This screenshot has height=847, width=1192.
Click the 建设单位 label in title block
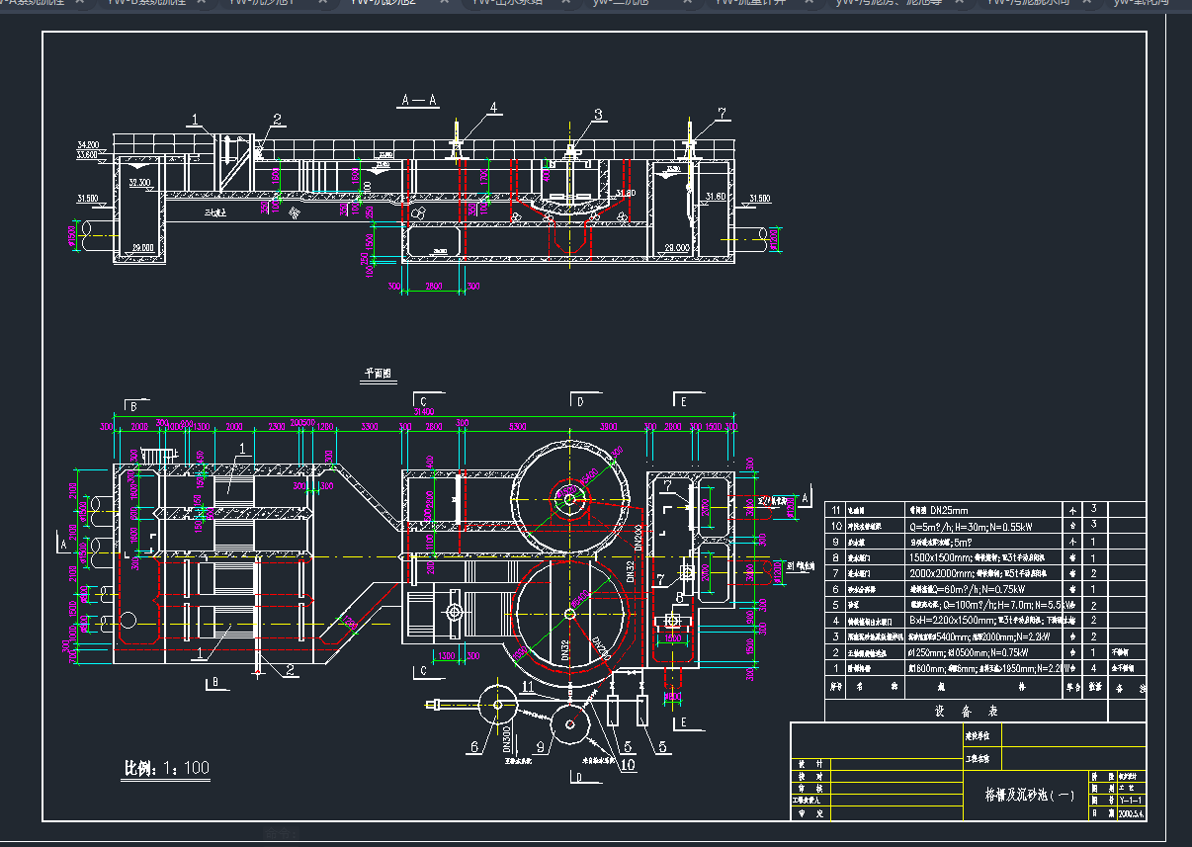pos(976,735)
